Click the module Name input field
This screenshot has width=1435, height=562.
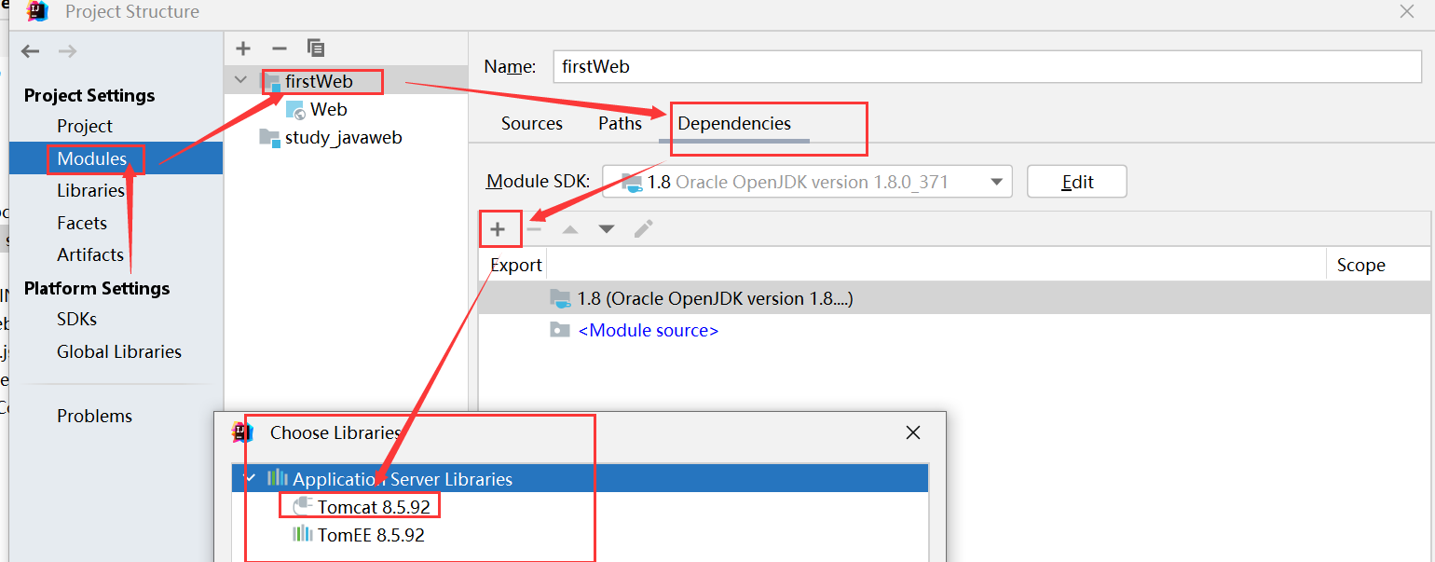(988, 67)
